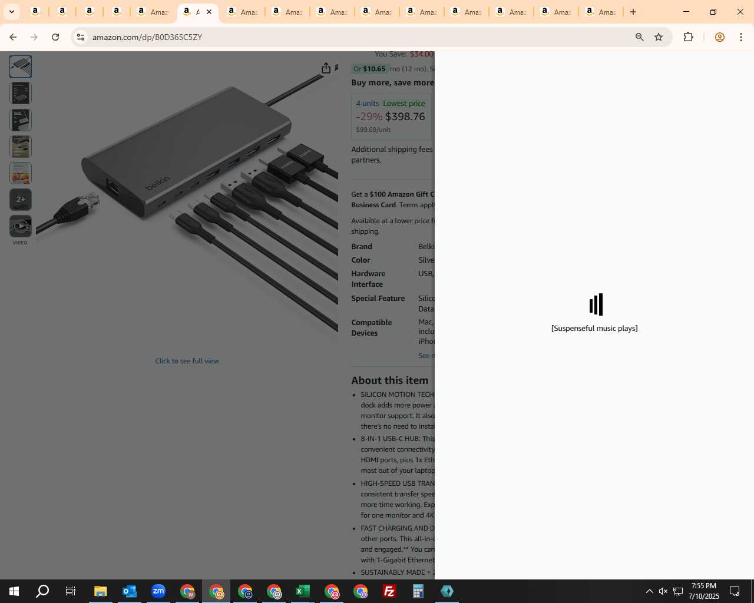
Task: Click the browser forward arrow
Action: pyautogui.click(x=34, y=37)
